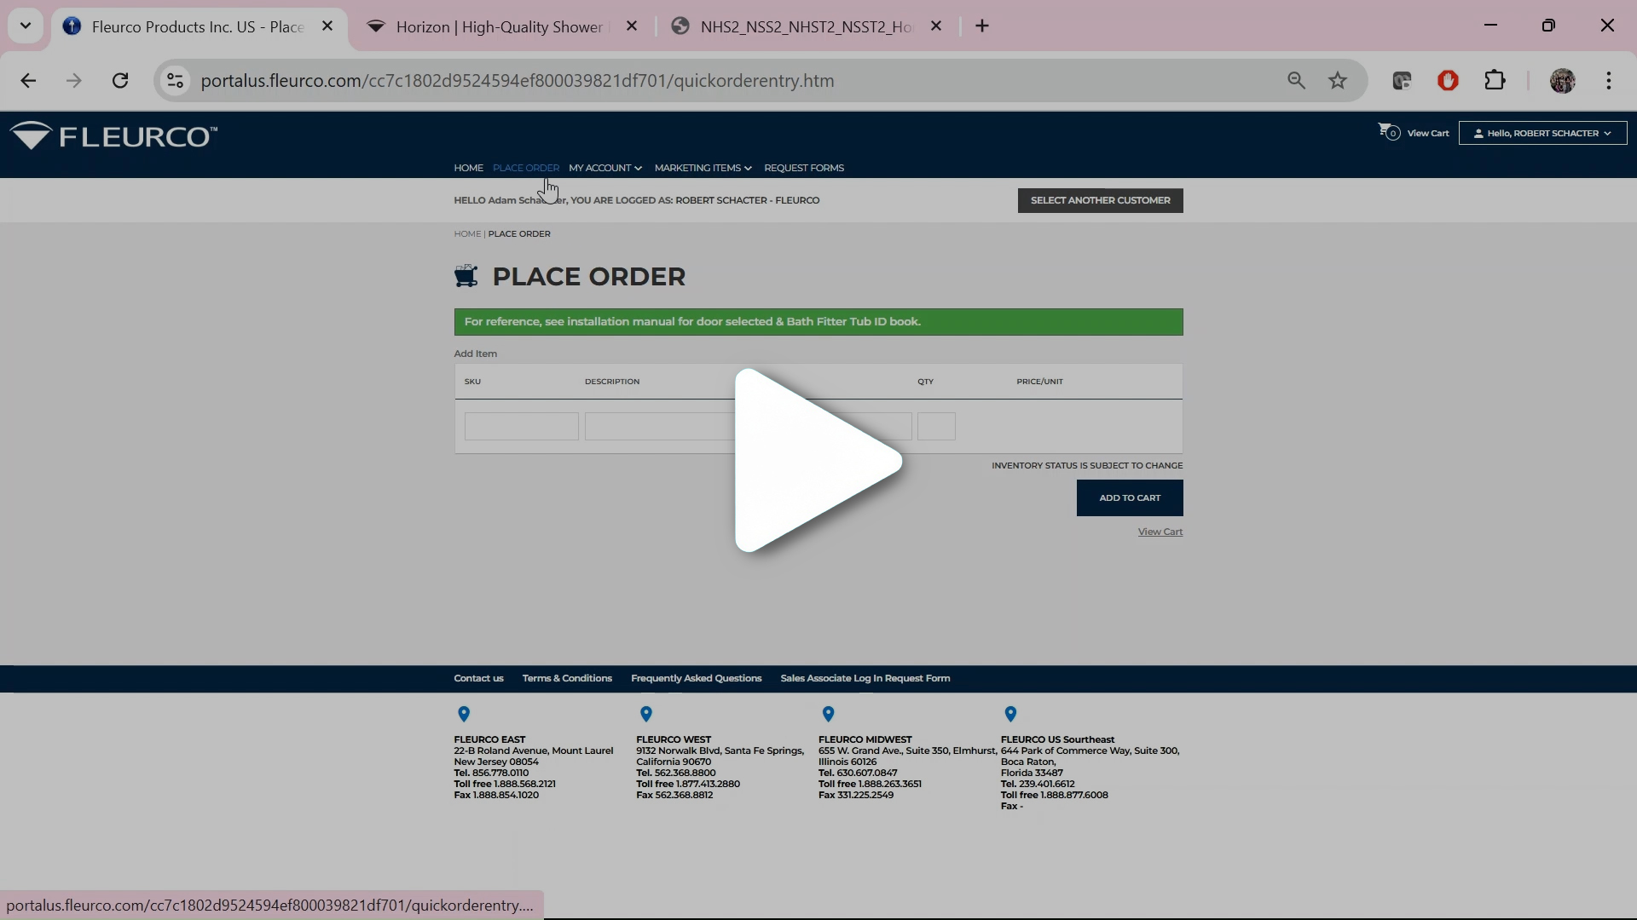Click FLEURCO EAST location pin
The image size is (1637, 920).
point(464,714)
